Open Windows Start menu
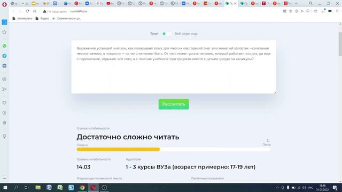This screenshot has width=342, height=192. tap(5, 187)
